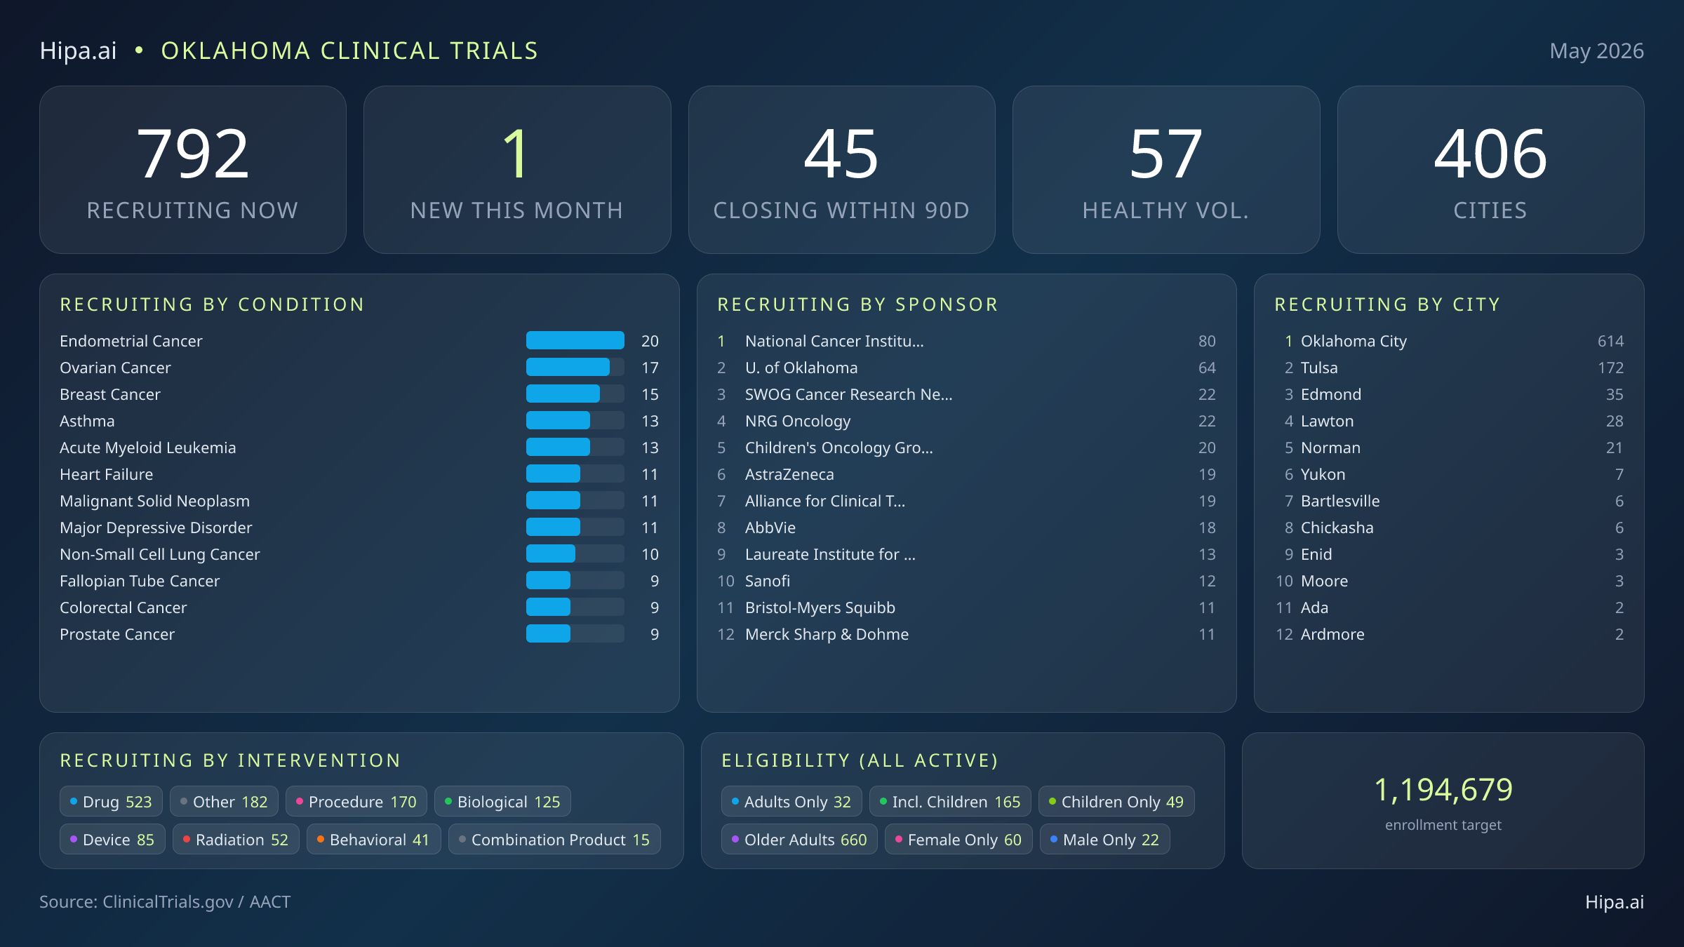Select Lawton in city list
This screenshot has width=1684, height=947.
(x=1449, y=421)
